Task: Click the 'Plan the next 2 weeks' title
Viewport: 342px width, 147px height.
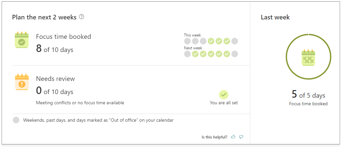Action: (44, 17)
